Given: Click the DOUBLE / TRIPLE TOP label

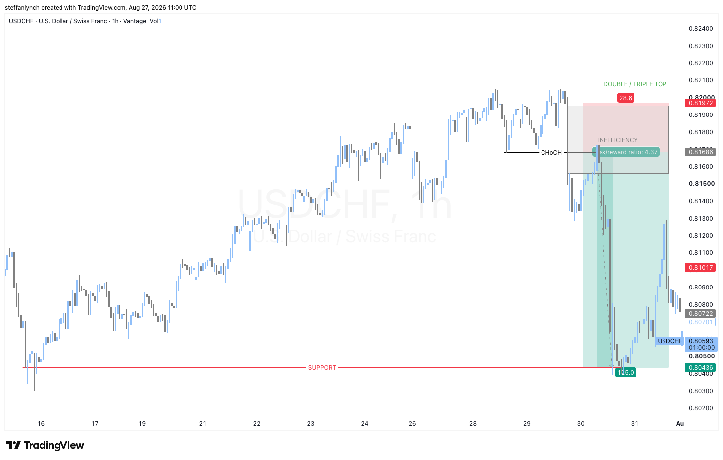Looking at the screenshot, I should coord(635,84).
